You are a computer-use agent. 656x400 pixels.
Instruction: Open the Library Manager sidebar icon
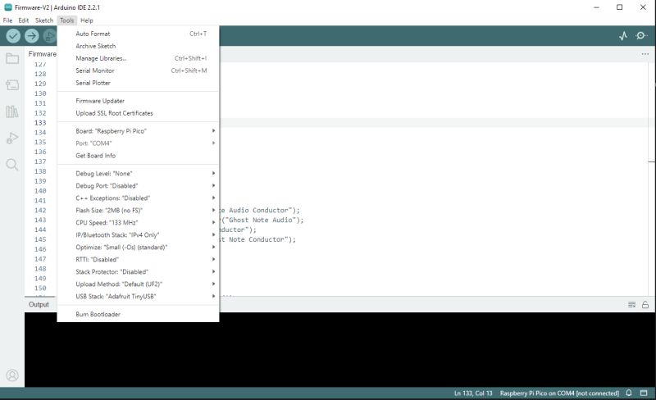point(12,111)
